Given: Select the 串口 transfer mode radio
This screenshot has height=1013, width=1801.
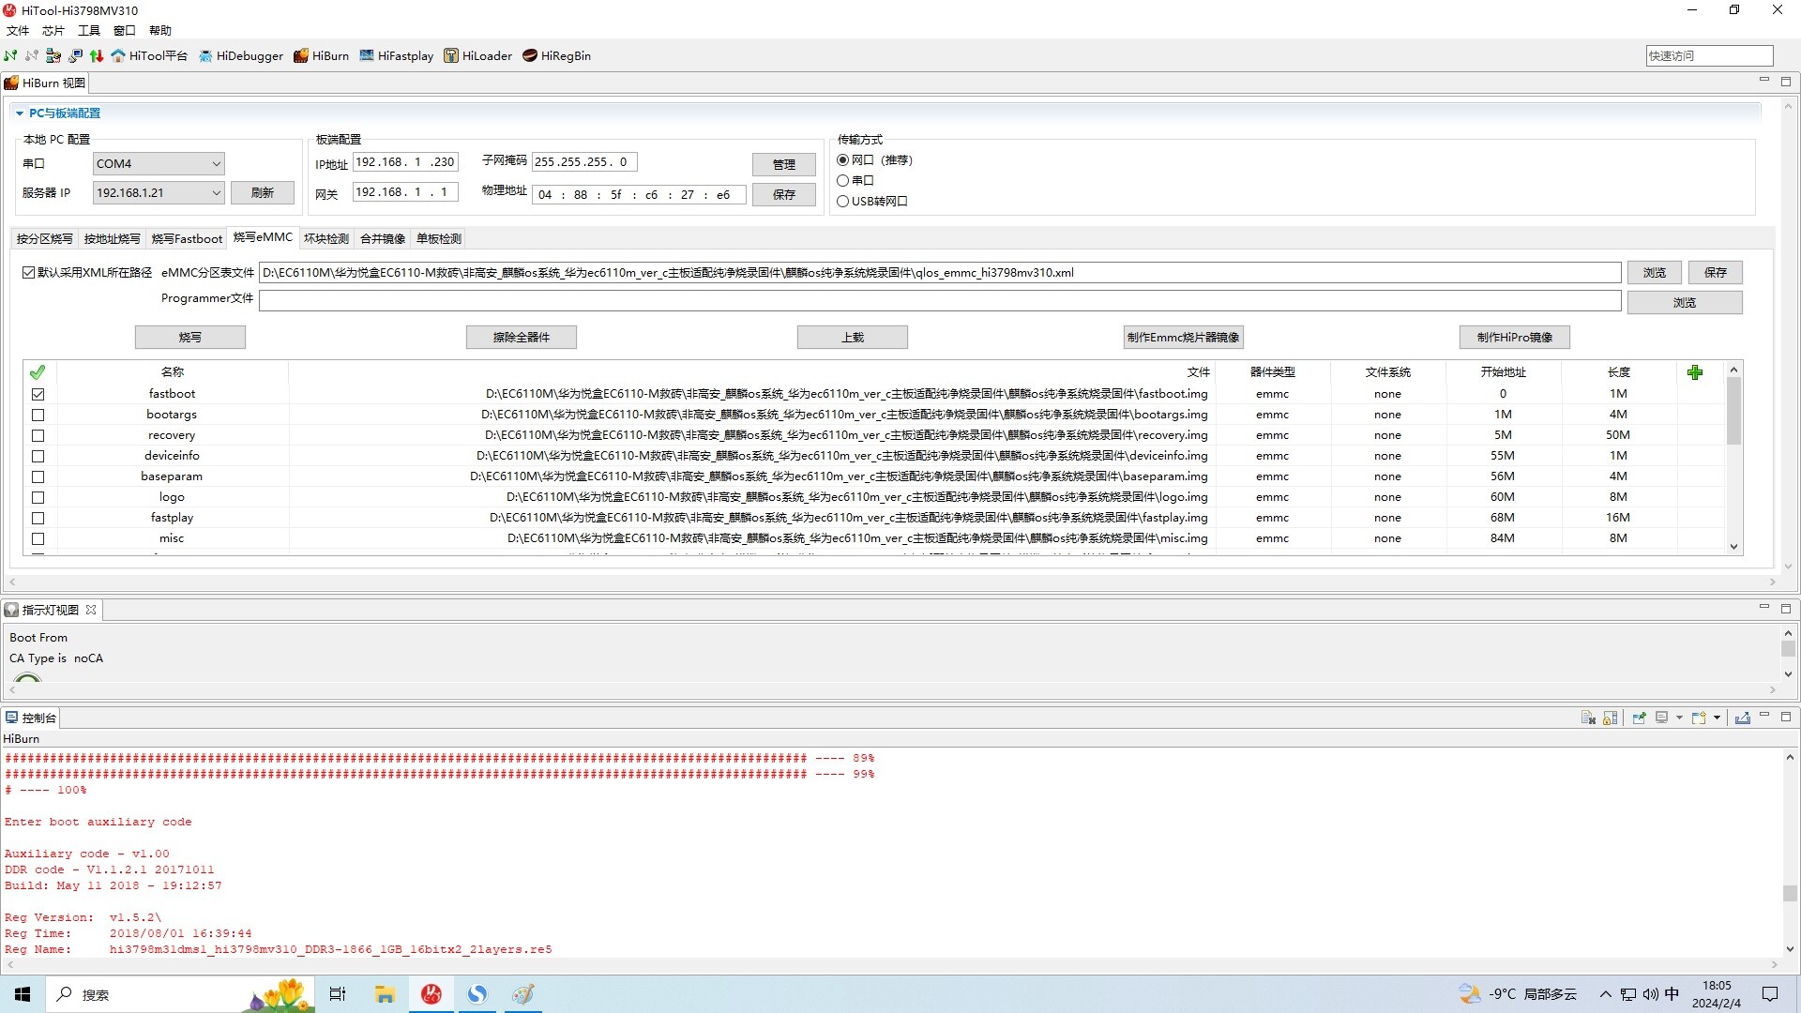Looking at the screenshot, I should click(842, 180).
